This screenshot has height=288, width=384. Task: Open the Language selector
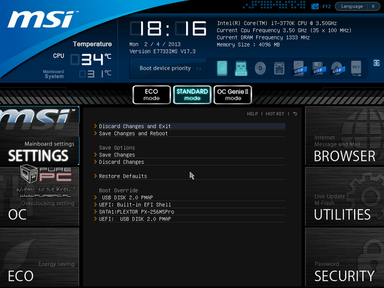click(x=352, y=7)
